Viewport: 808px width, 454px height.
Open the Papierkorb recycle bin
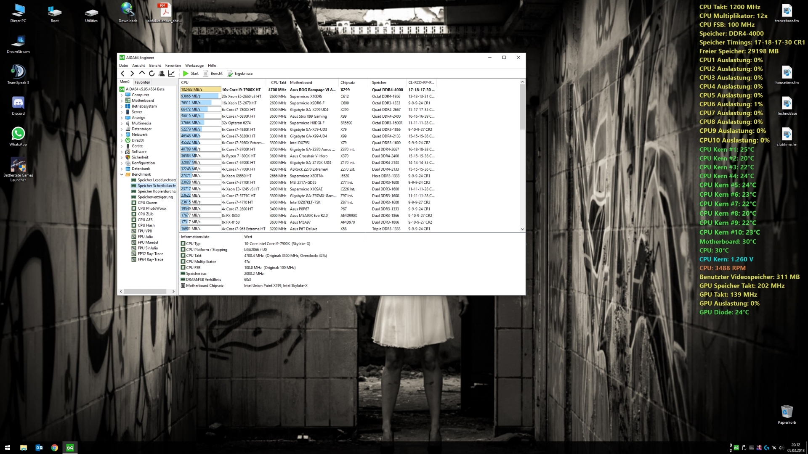pyautogui.click(x=787, y=414)
